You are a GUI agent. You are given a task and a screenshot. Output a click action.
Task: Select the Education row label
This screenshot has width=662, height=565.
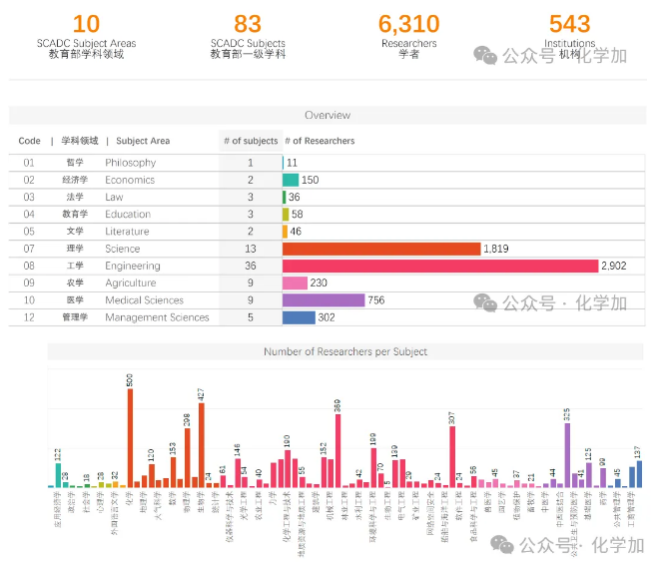click(128, 214)
